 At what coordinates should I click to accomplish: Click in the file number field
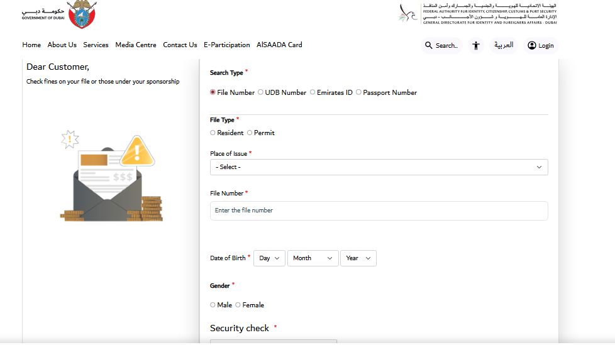point(379,211)
